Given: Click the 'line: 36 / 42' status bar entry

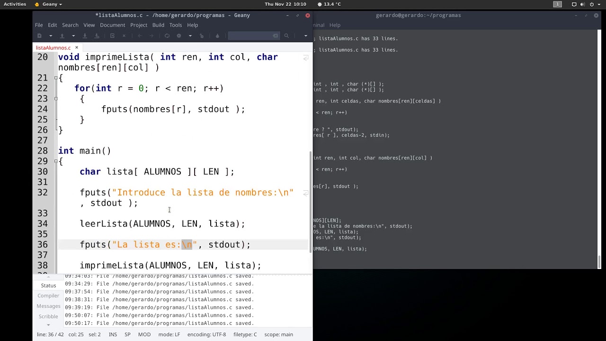Looking at the screenshot, I should pos(50,334).
